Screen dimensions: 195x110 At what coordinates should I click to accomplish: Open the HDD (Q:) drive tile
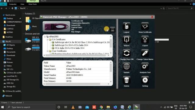click(x=33, y=48)
